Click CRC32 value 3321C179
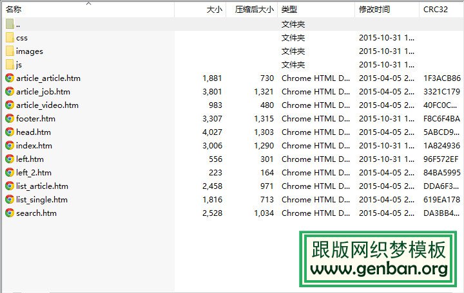The image size is (464, 293). point(442,92)
